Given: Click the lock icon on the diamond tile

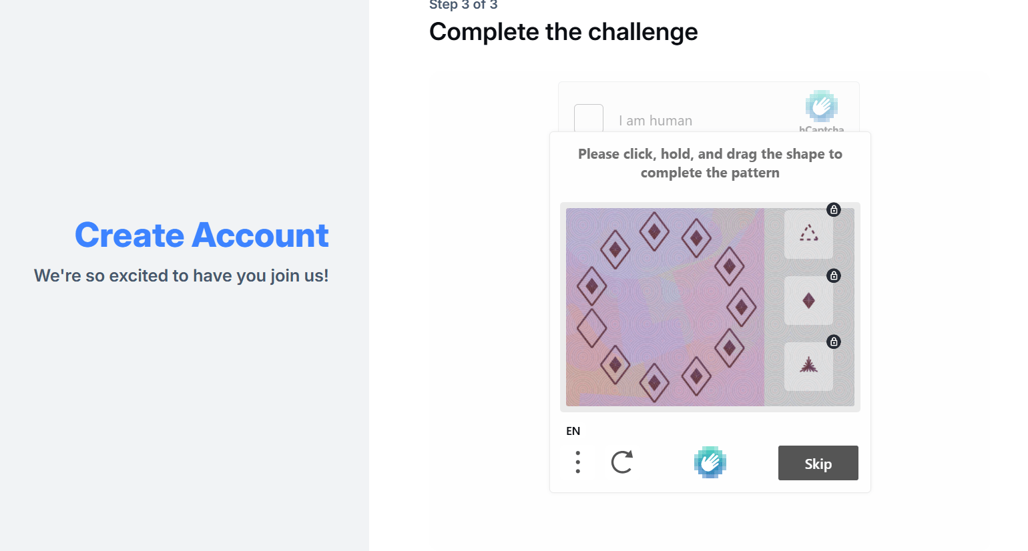Looking at the screenshot, I should 833,275.
